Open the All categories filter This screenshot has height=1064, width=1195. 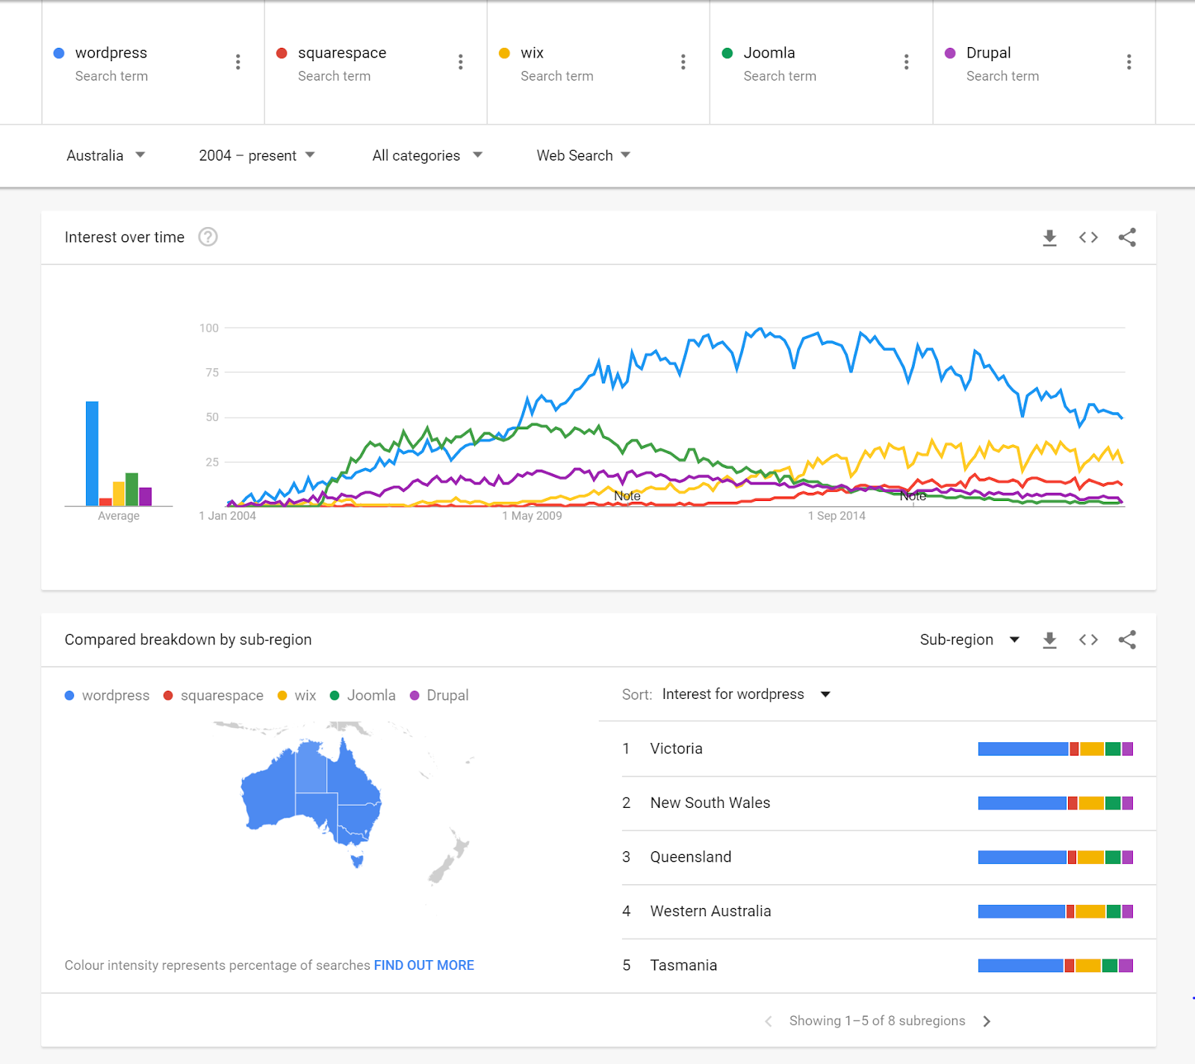click(427, 155)
